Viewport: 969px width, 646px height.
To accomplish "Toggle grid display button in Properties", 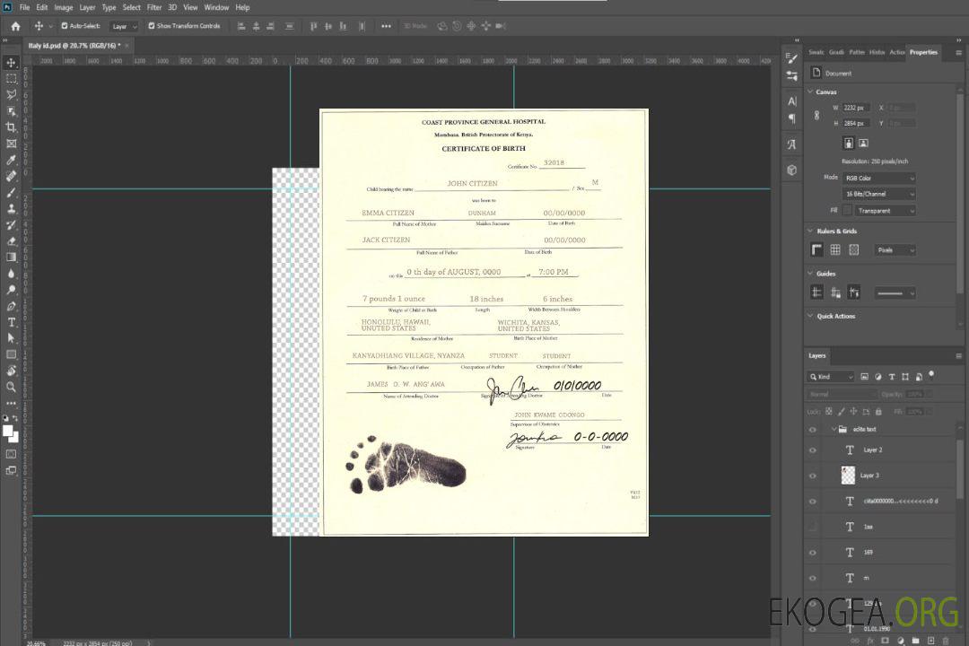I will point(835,249).
